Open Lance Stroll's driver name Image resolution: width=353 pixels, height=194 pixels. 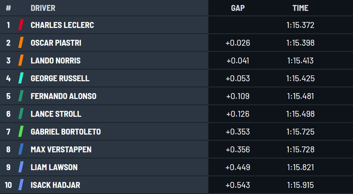tap(56, 114)
